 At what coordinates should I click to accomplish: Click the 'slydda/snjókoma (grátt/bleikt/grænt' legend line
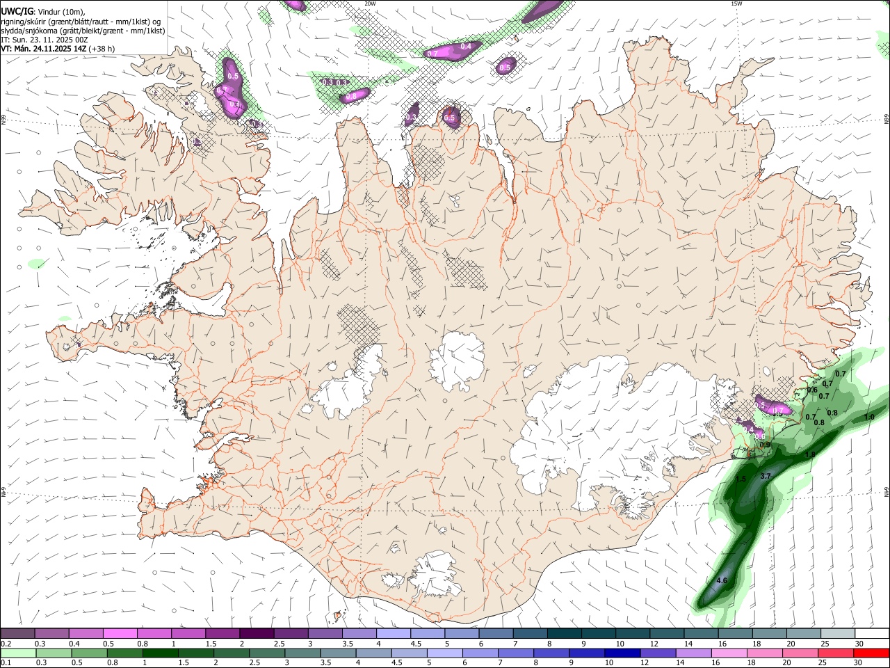[x=83, y=31]
